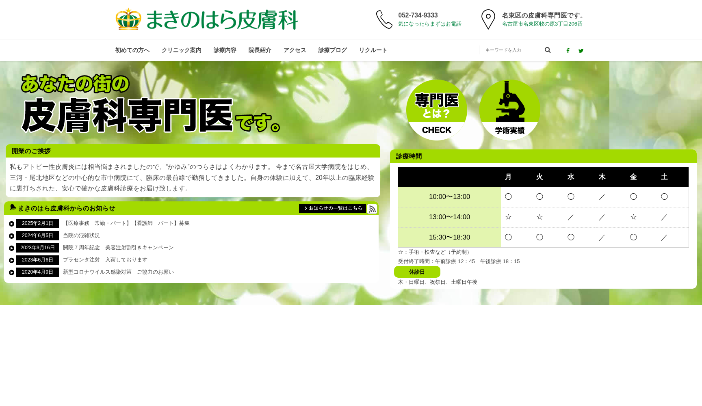The image size is (702, 406).
Task: Click the キーワードを入力 search field
Action: point(512,50)
